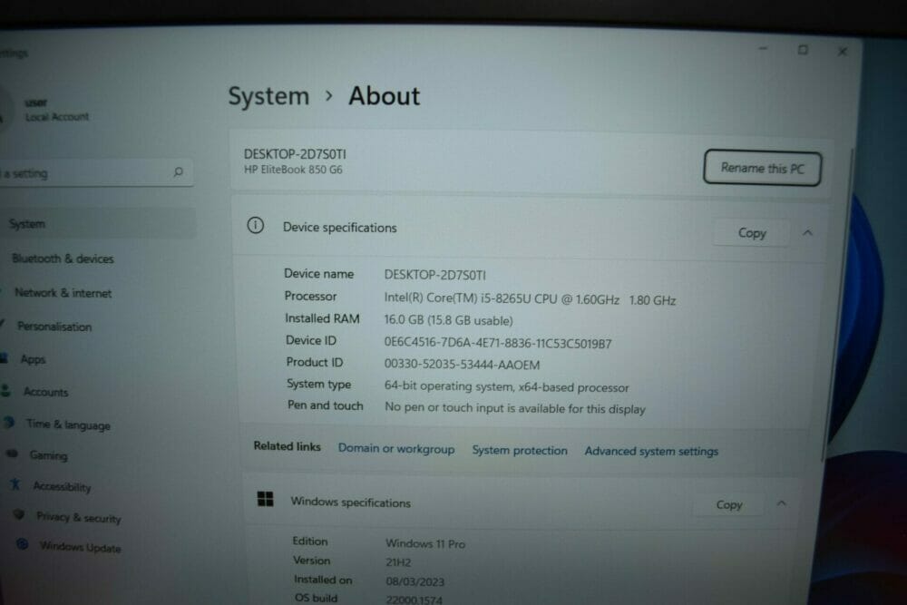This screenshot has width=907, height=605.
Task: Click the Time & language globe icon
Action: [x=9, y=422]
